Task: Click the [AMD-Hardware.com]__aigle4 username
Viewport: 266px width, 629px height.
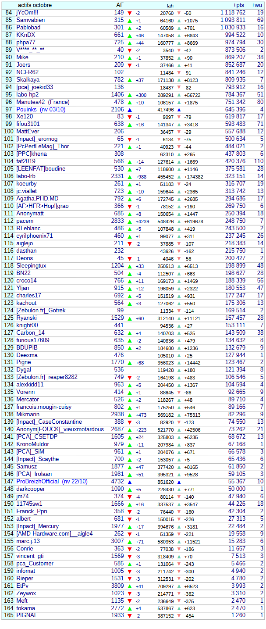Action: tap(54, 534)
